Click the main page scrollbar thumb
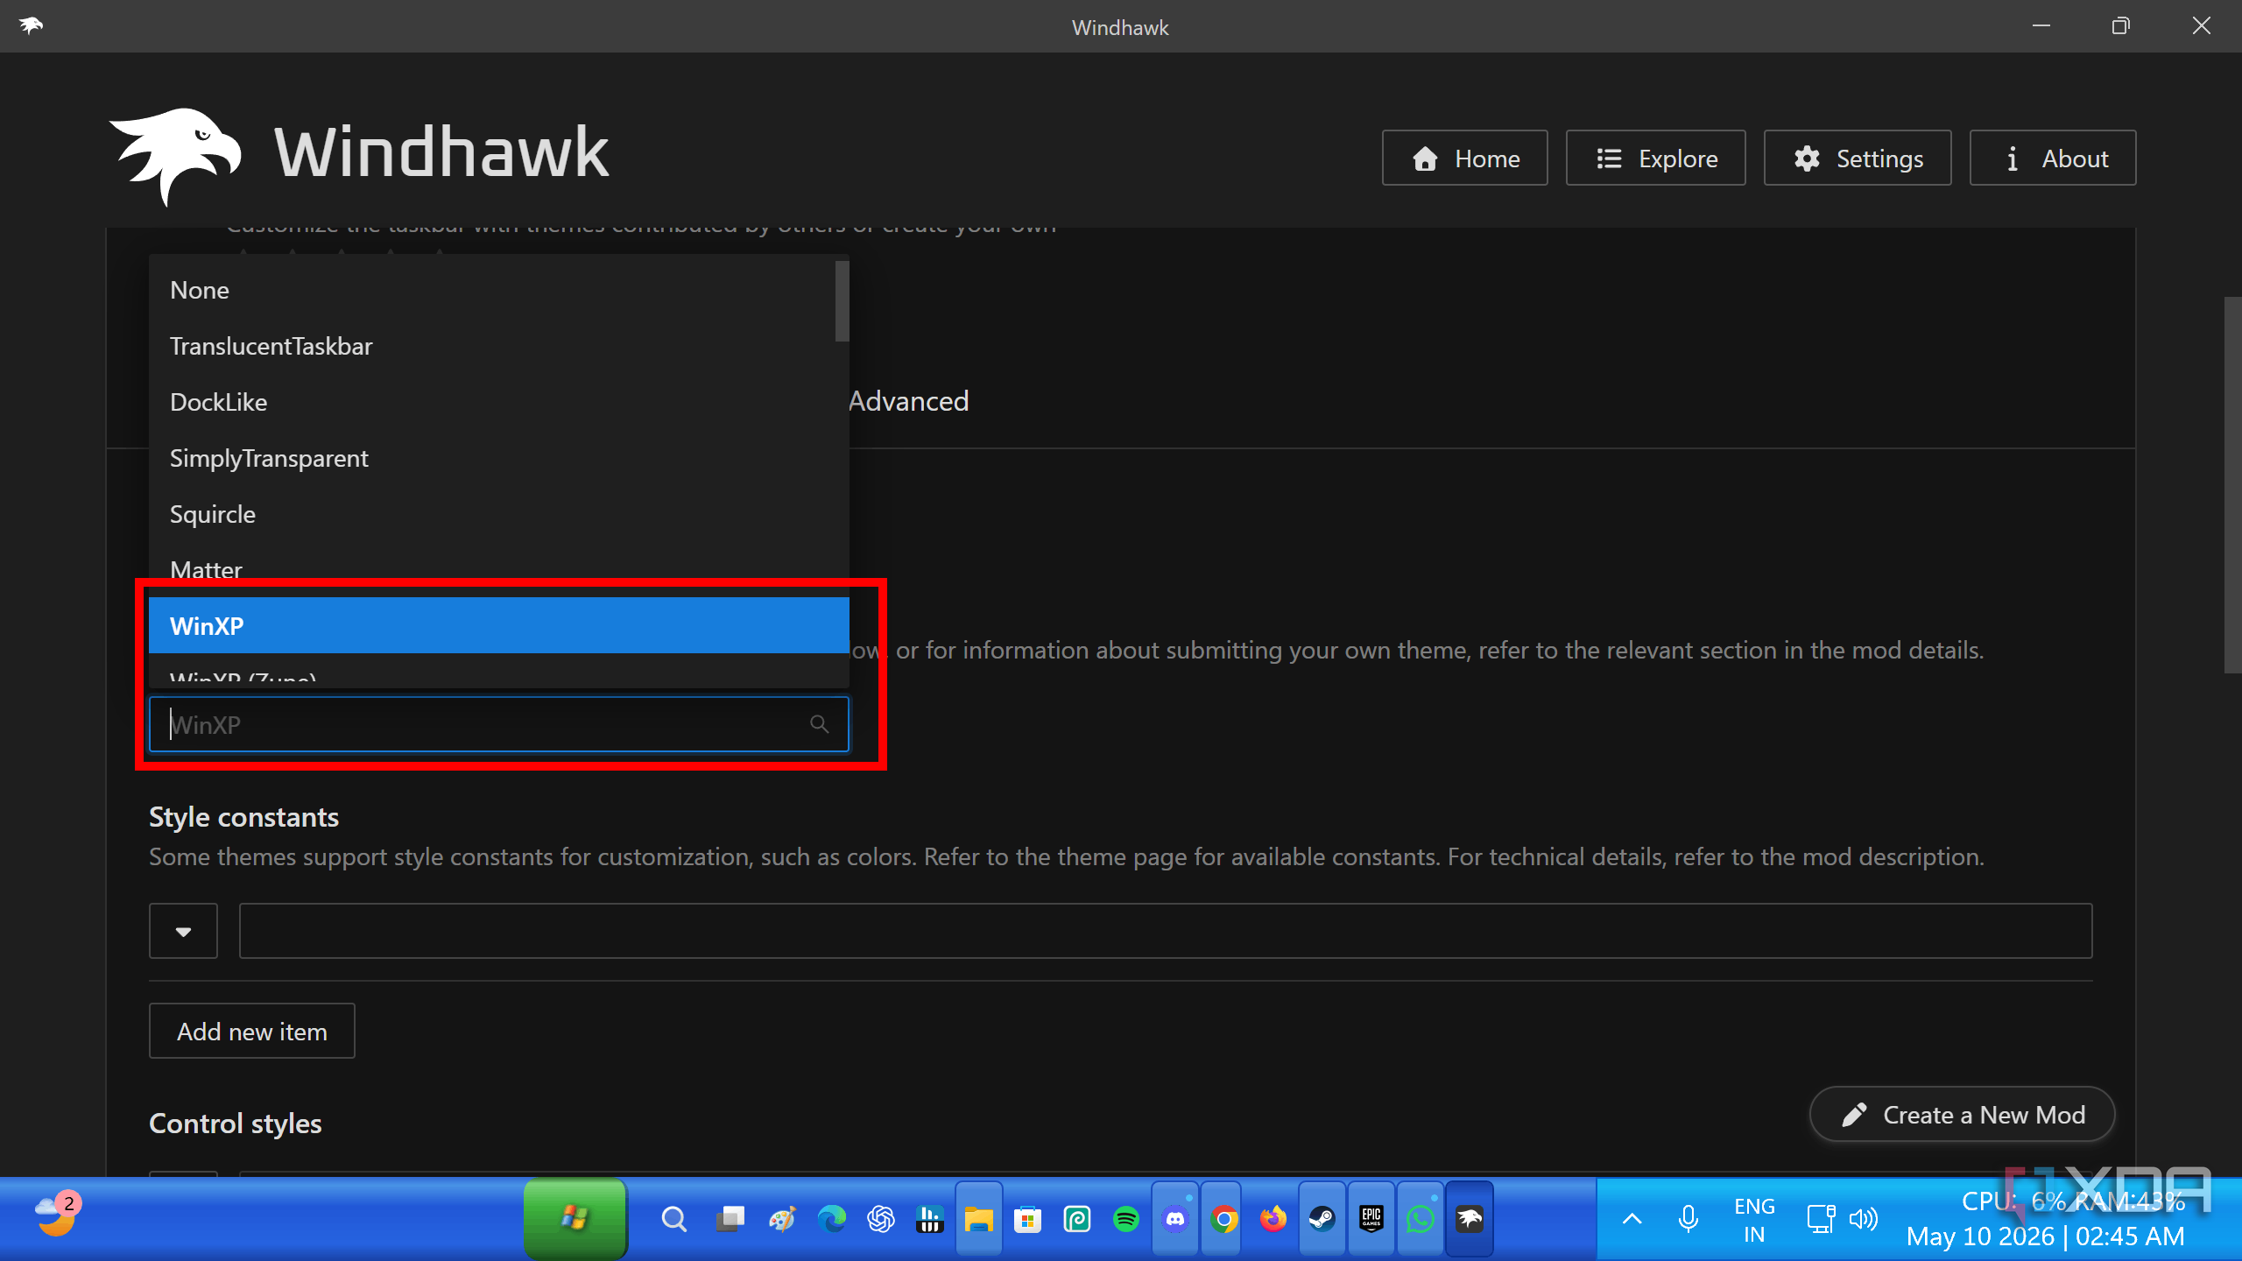This screenshot has height=1261, width=2242. point(2232,485)
